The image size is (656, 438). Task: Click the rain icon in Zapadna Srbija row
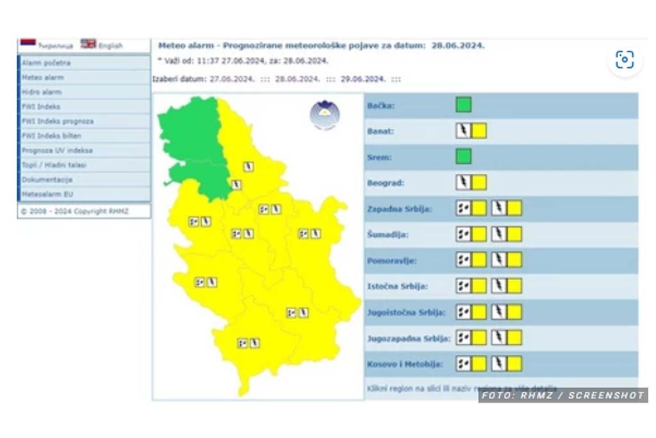(463, 208)
